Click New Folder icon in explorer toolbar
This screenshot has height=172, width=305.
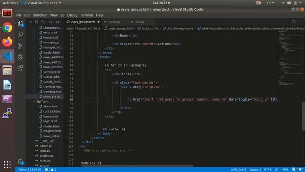(x=43, y=22)
